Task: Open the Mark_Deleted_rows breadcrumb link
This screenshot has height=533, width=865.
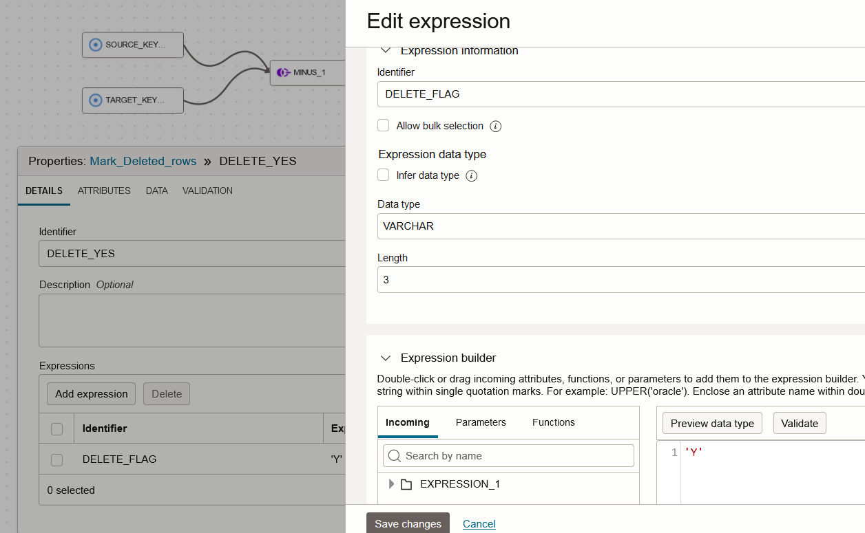Action: 143,161
